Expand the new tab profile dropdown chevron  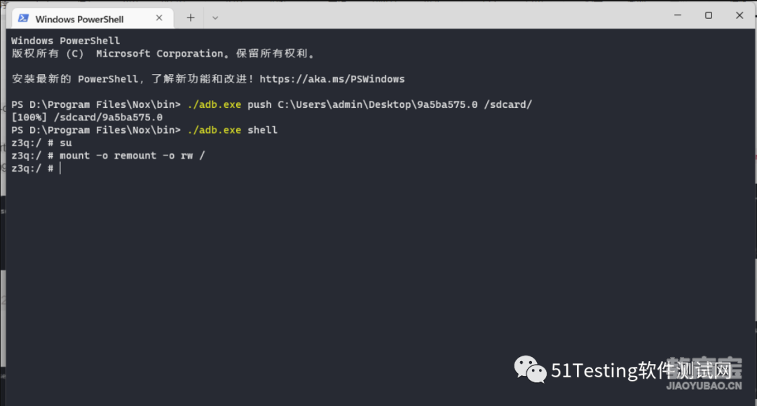[215, 17]
